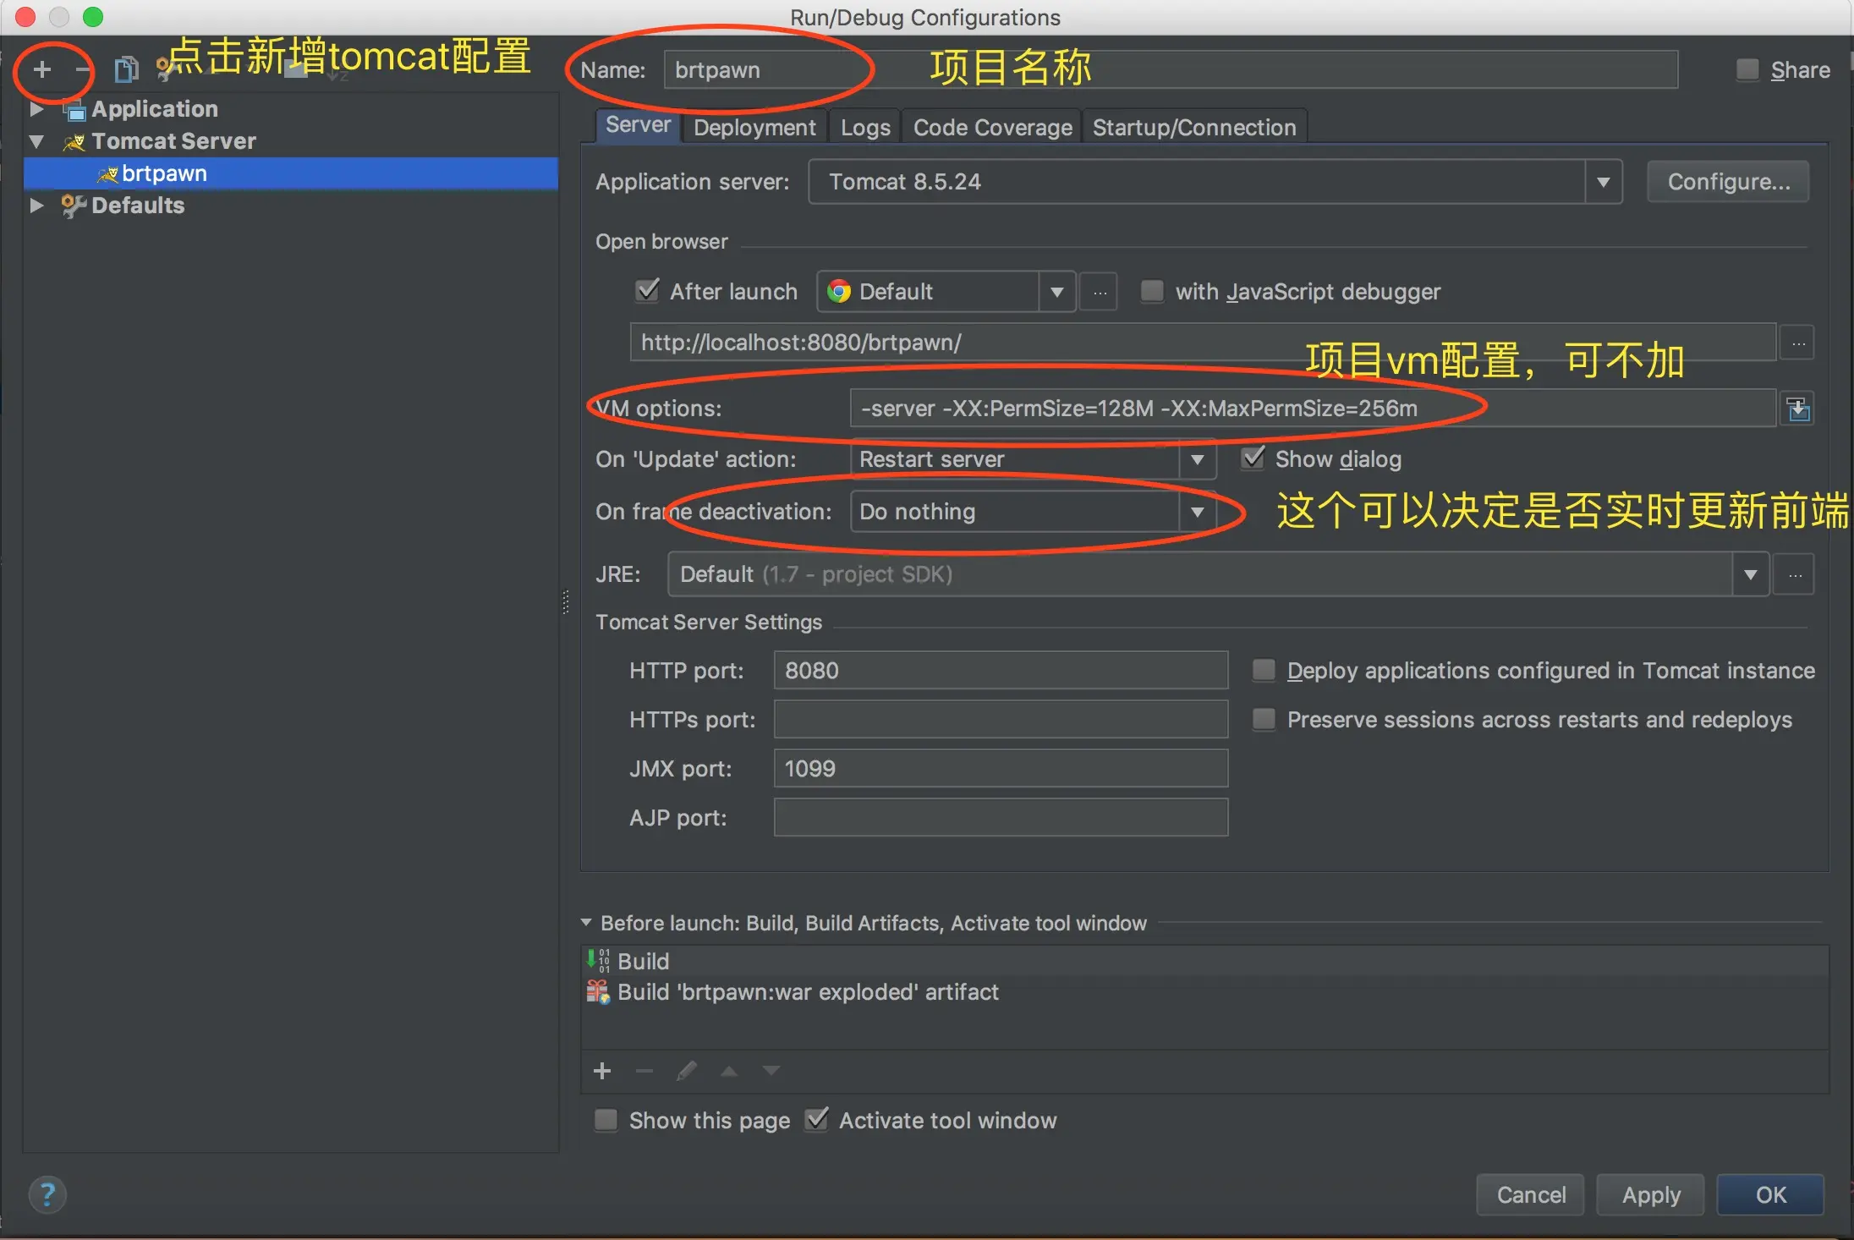Click the help question mark icon
1854x1240 pixels.
(x=47, y=1194)
